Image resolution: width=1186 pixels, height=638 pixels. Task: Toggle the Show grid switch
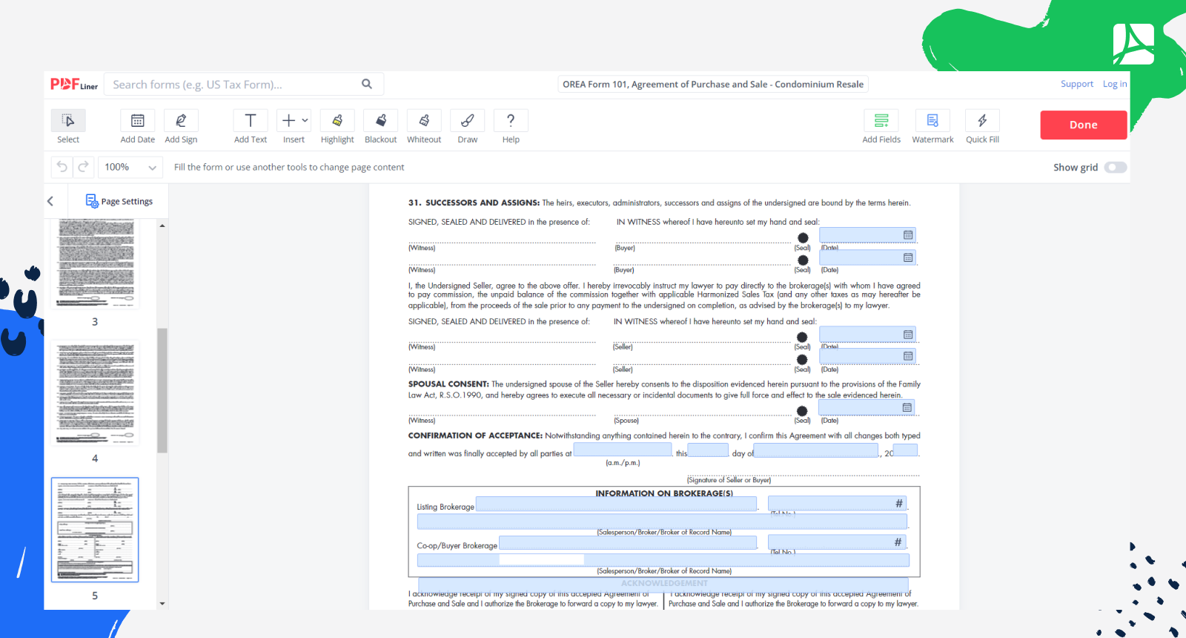(1116, 168)
